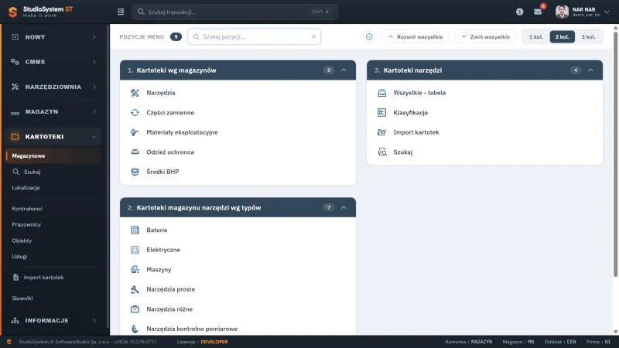Click the user avatar picture
619x348 pixels.
(562, 12)
